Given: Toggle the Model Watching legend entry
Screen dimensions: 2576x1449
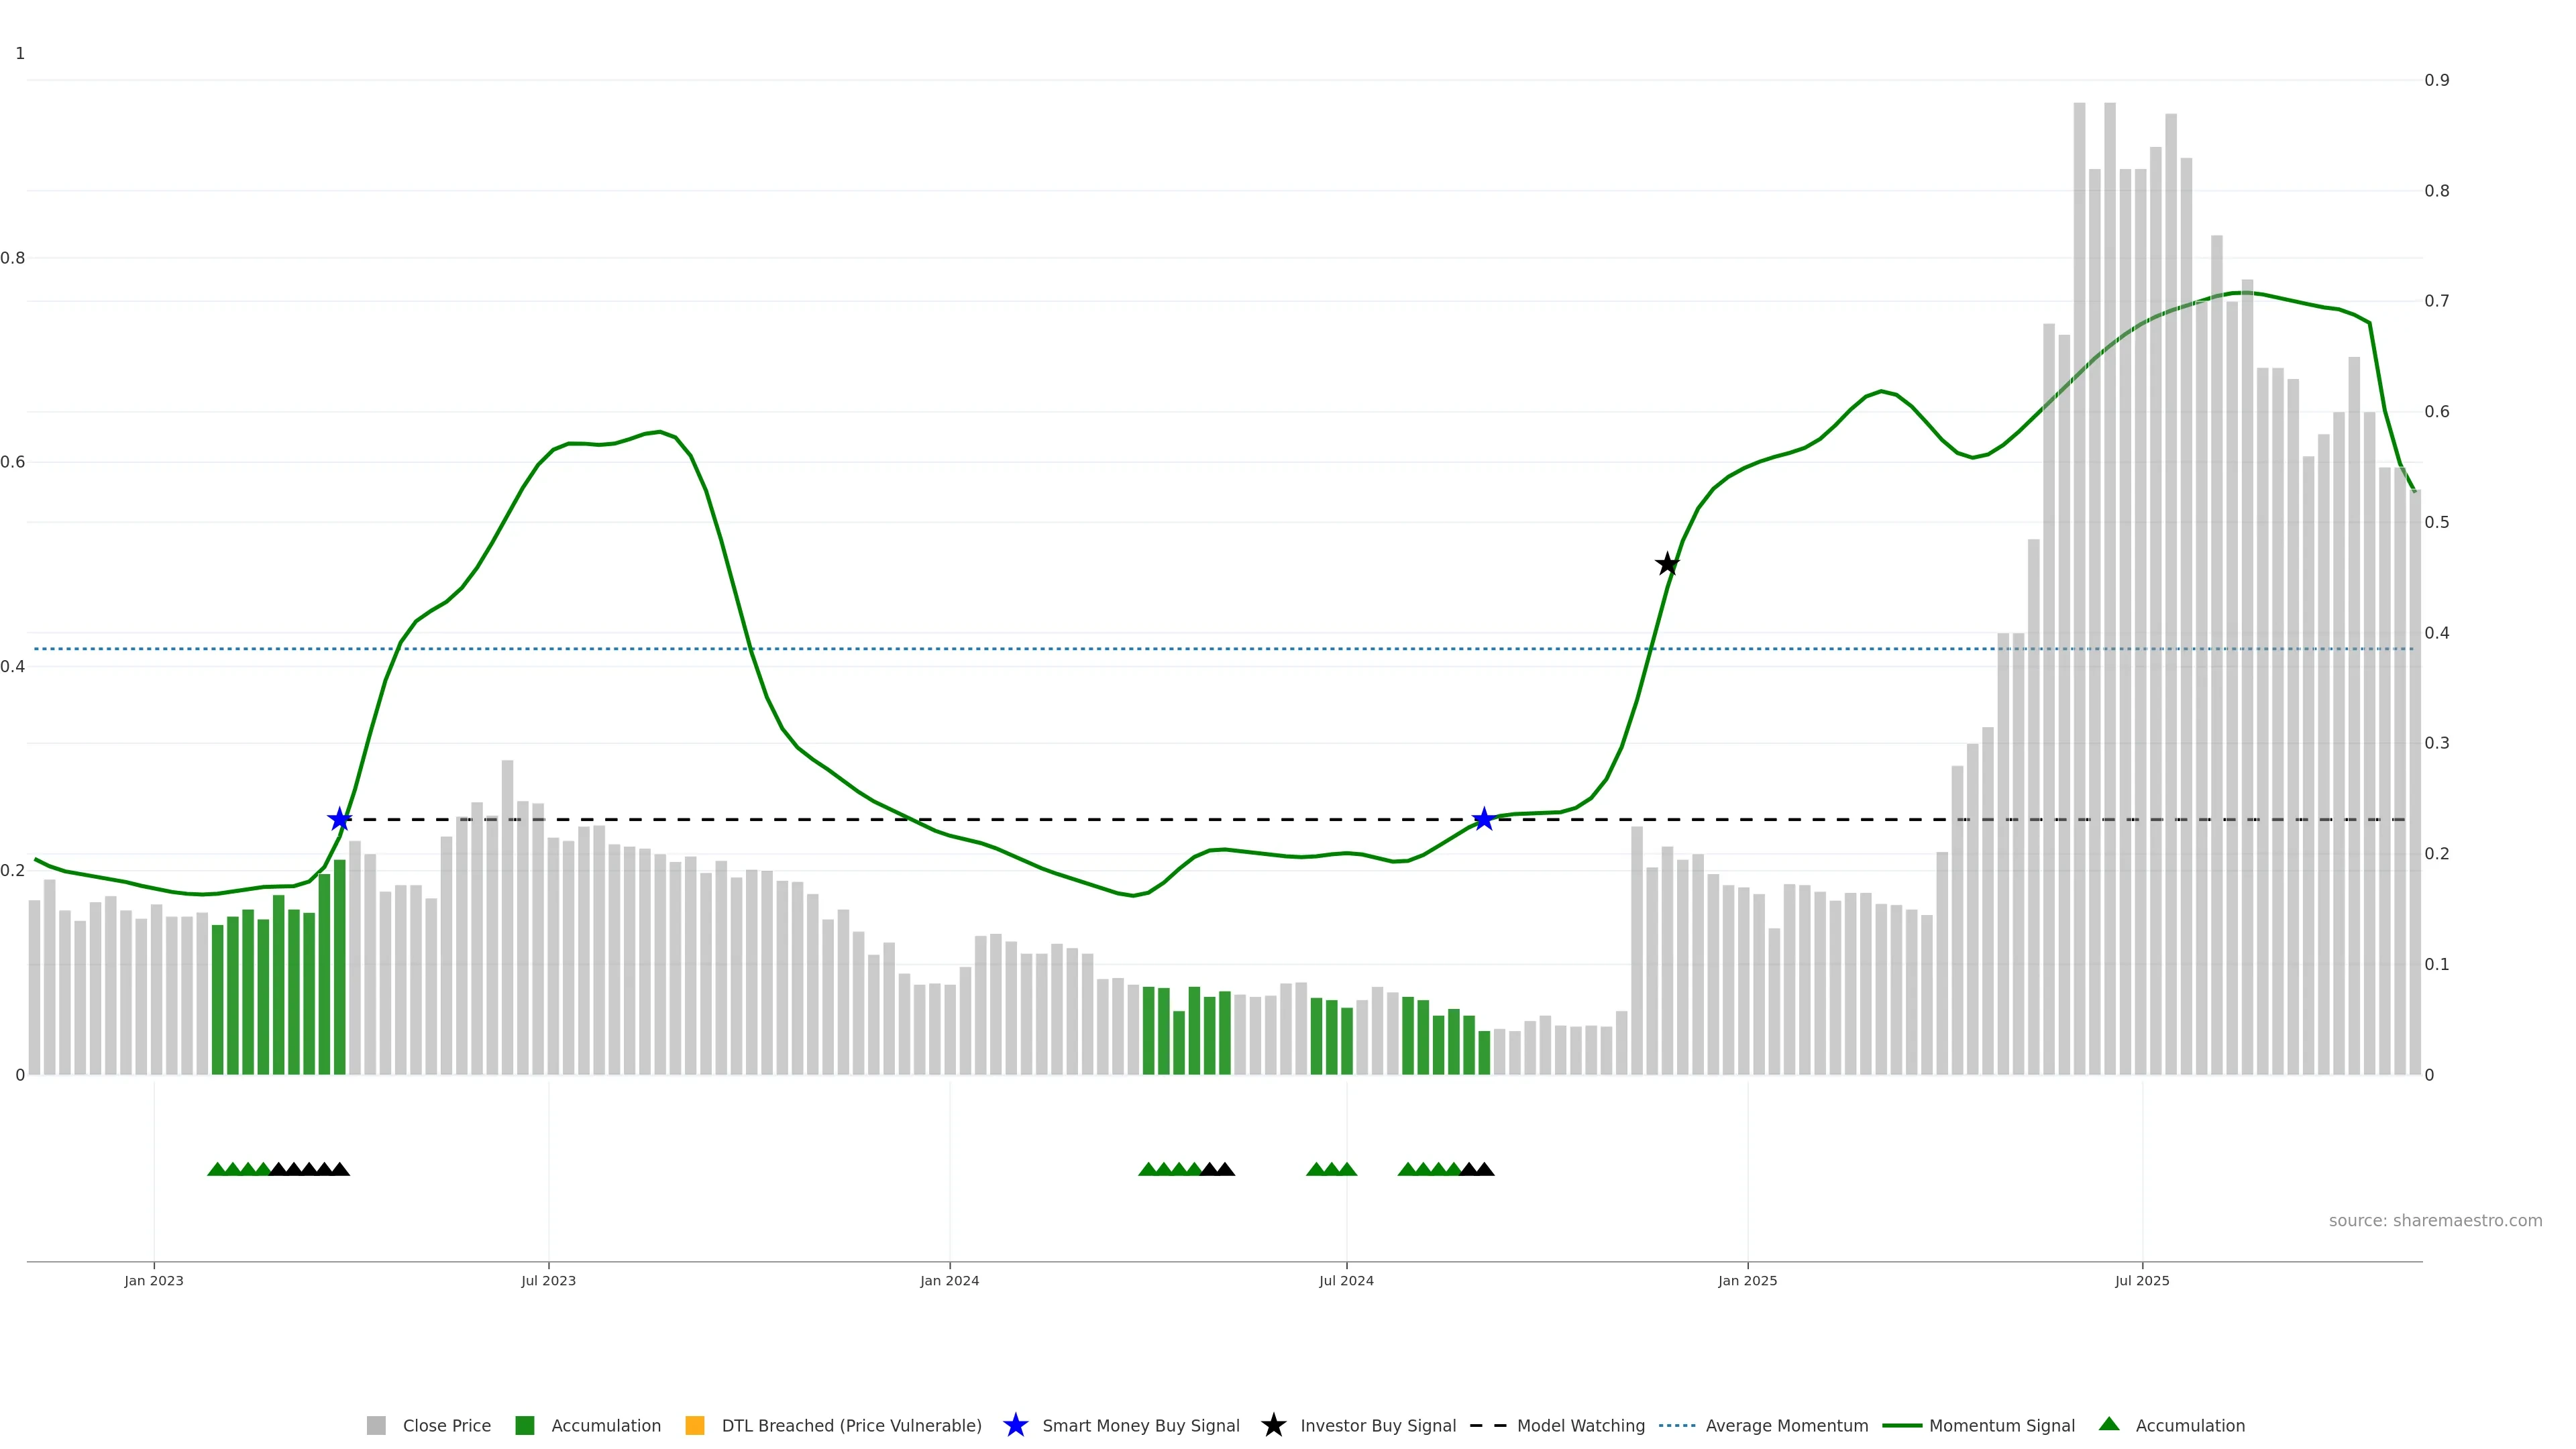Looking at the screenshot, I should [1580, 1425].
